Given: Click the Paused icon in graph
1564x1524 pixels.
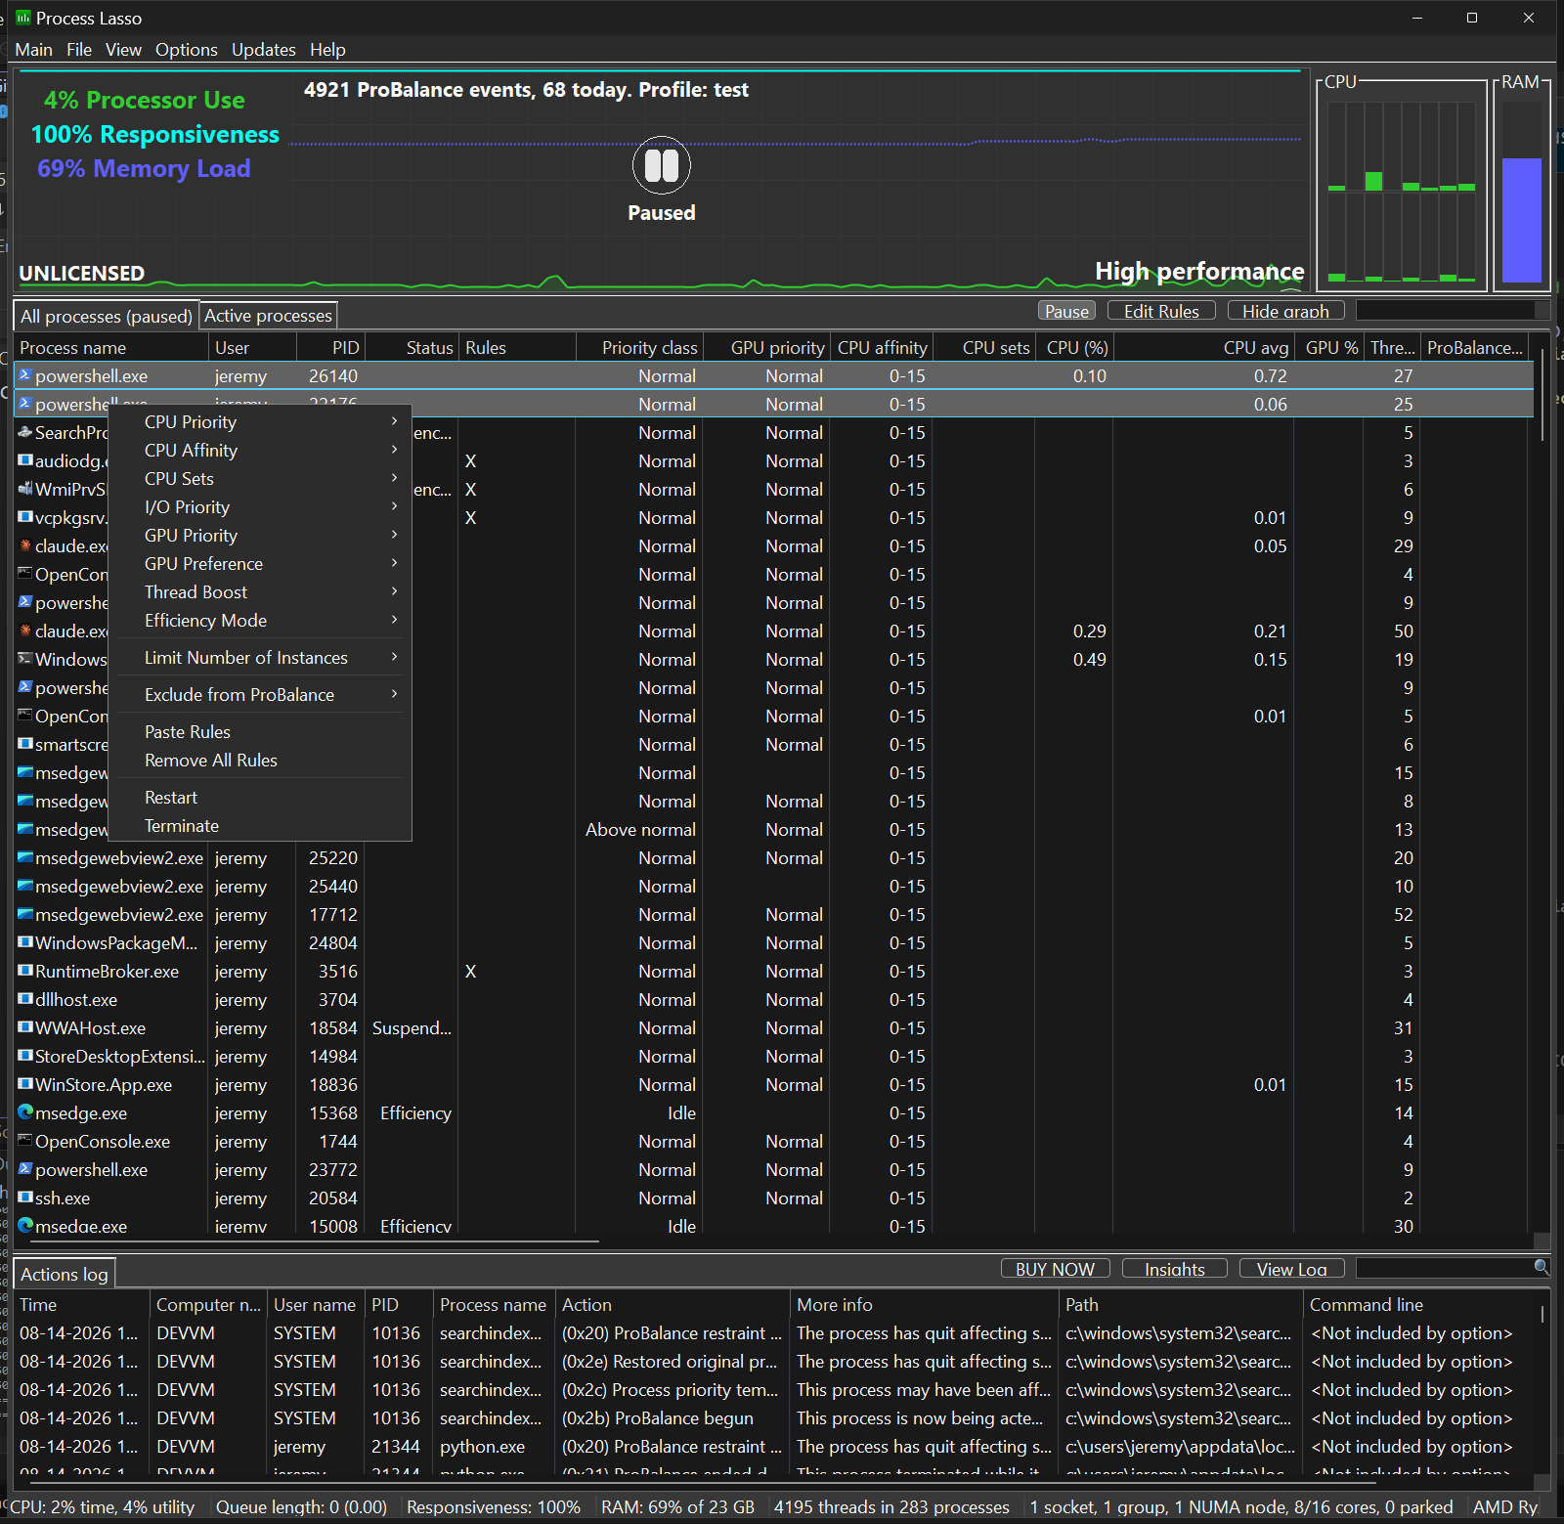Looking at the screenshot, I should pyautogui.click(x=662, y=165).
